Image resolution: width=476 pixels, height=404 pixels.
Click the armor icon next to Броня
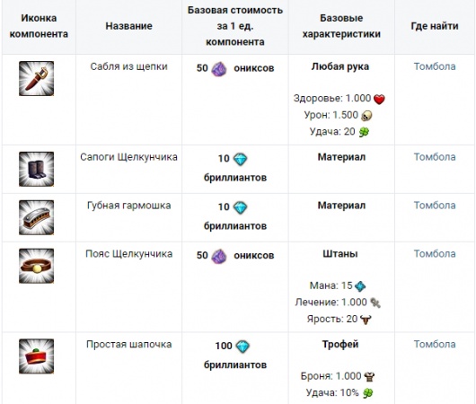pyautogui.click(x=369, y=377)
